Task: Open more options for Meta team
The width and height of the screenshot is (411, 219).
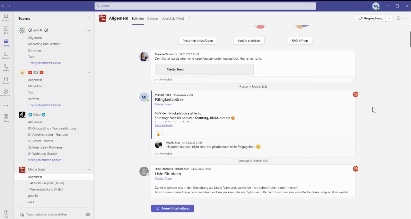Action: [x=88, y=115]
